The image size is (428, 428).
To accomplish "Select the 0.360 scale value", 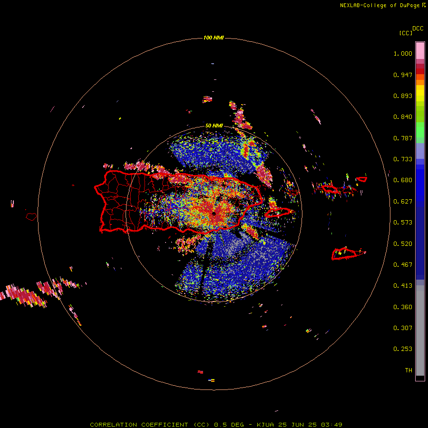I will [403, 307].
